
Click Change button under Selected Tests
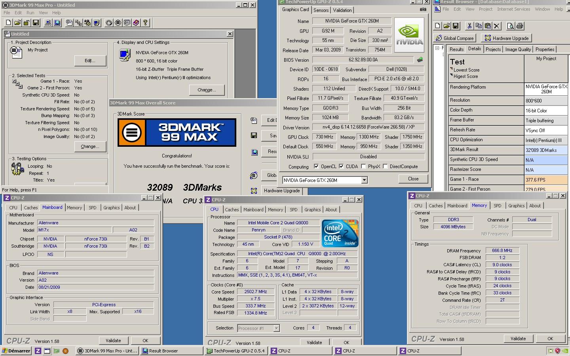[x=90, y=146]
